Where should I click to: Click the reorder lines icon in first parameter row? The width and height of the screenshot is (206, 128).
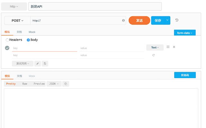(x=168, y=47)
